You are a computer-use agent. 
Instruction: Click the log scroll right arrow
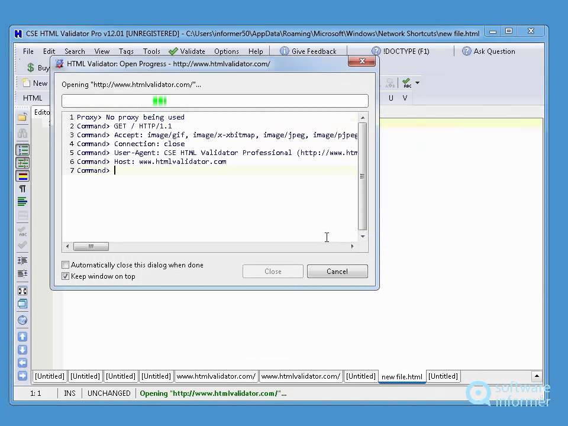point(352,246)
